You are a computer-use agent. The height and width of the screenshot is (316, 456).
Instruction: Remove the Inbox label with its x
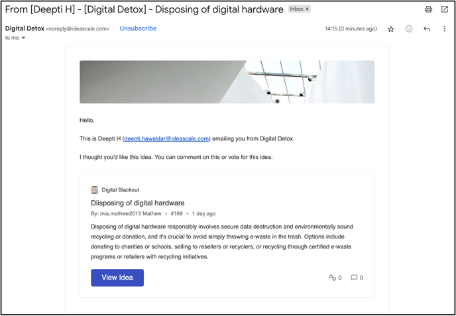click(x=307, y=9)
